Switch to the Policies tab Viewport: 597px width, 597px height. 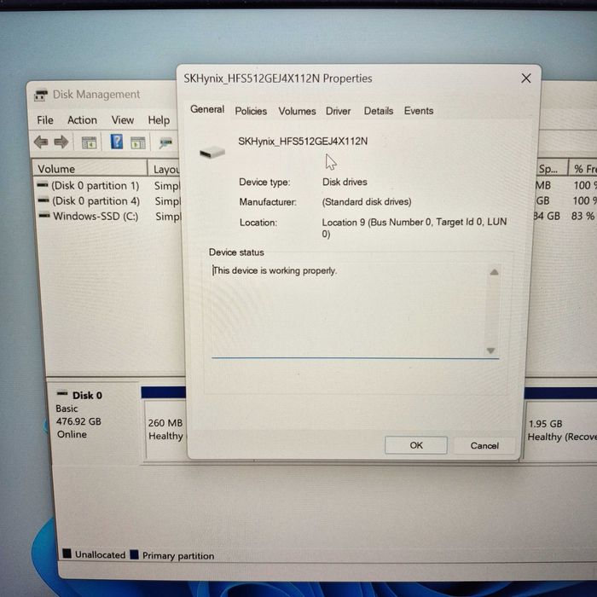click(251, 111)
